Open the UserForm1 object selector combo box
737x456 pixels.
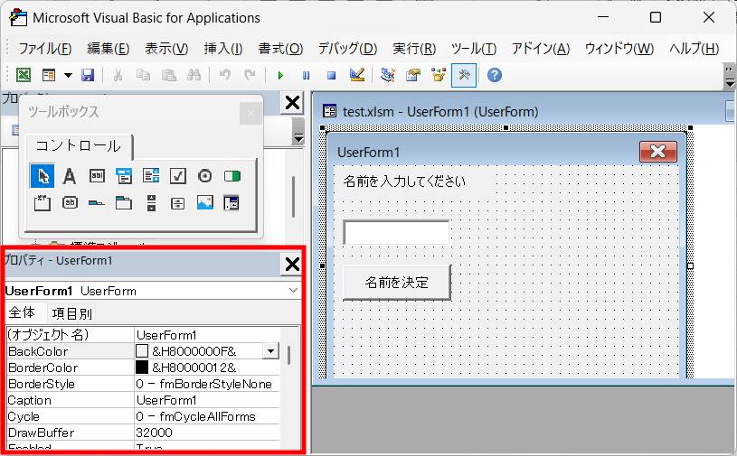pyautogui.click(x=152, y=291)
